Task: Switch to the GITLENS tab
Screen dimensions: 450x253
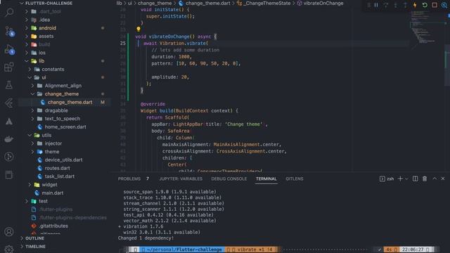Action: (x=295, y=179)
